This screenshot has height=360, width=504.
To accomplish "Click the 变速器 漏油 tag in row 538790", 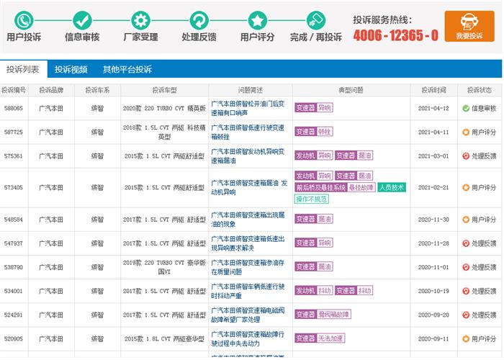I will [314, 266].
